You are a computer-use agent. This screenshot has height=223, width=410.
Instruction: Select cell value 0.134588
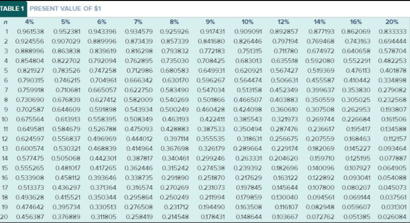click(393, 129)
